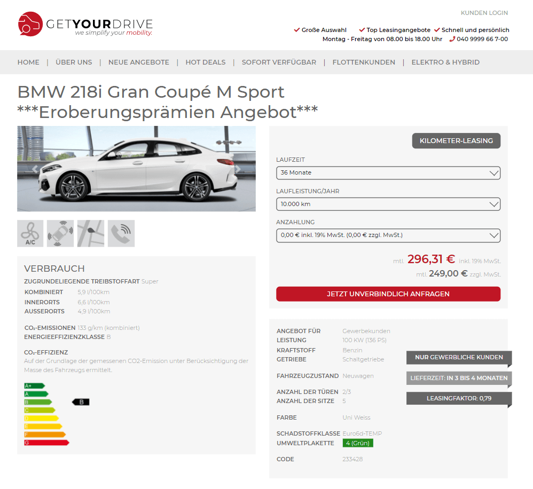Viewport: 533px width, 489px height.
Task: Select the phone hands-free feature icon
Action: (x=121, y=233)
